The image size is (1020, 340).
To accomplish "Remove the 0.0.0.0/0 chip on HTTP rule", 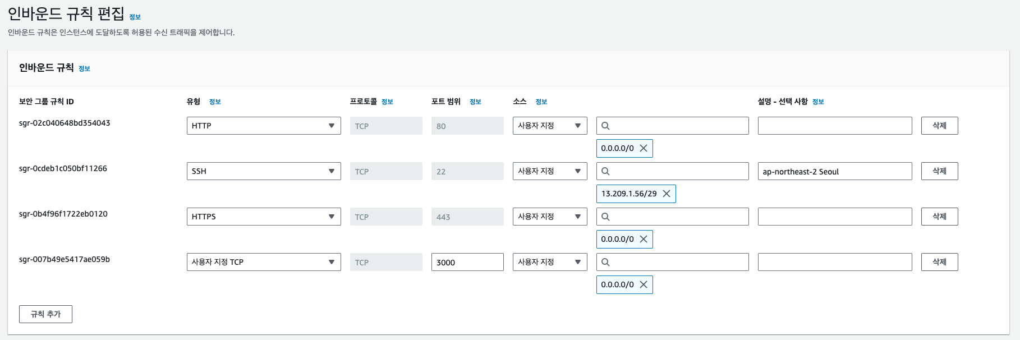I will [644, 148].
